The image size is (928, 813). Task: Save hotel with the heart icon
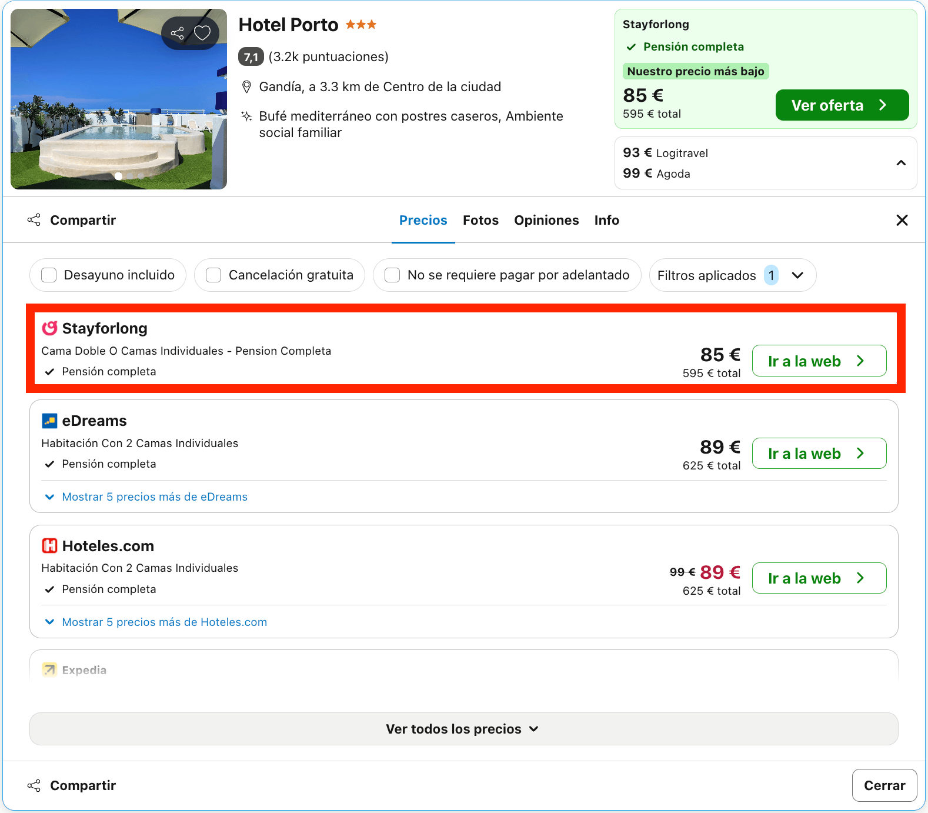point(202,33)
